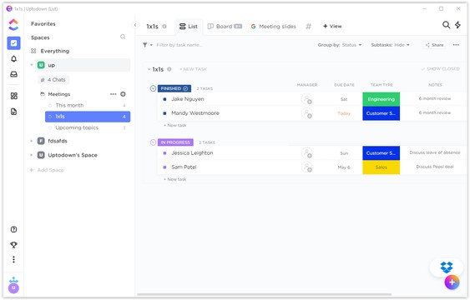Collapse the Finished status group

[153, 88]
